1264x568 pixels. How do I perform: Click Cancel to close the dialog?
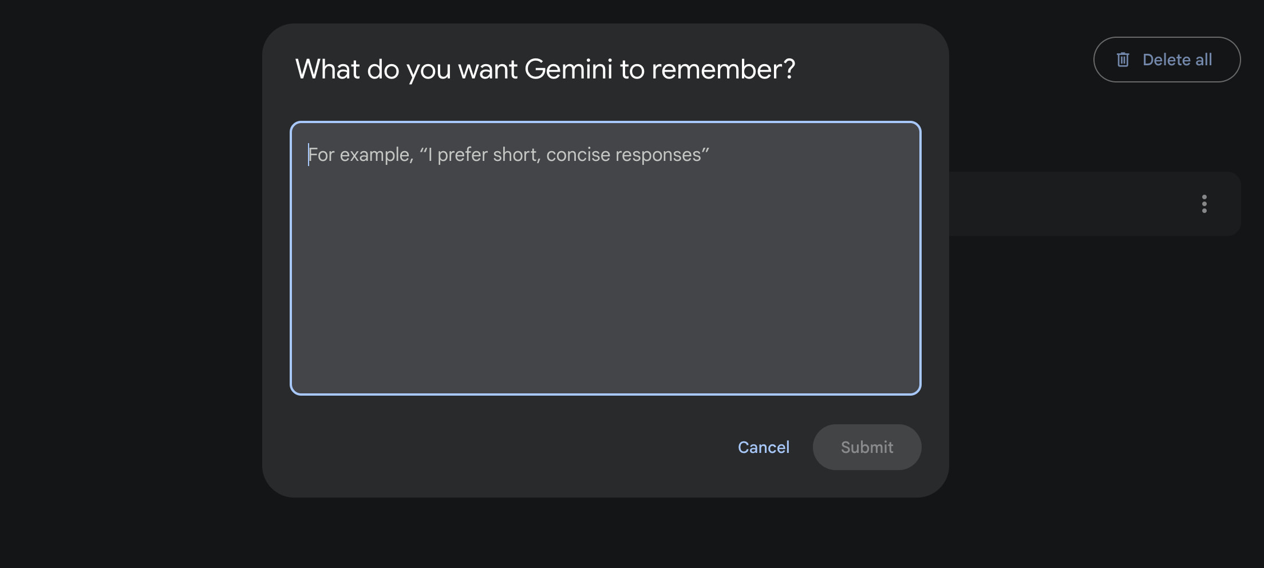pyautogui.click(x=763, y=447)
